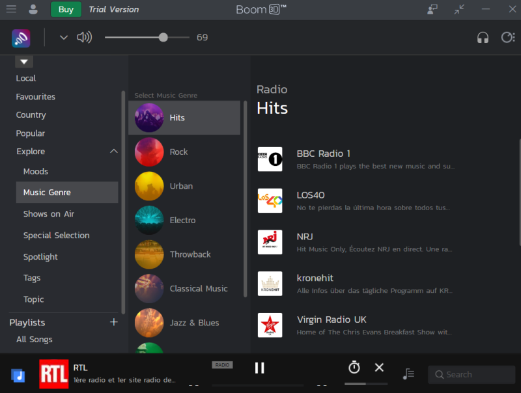
Task: Add a new playlist with plus icon
Action: point(114,322)
